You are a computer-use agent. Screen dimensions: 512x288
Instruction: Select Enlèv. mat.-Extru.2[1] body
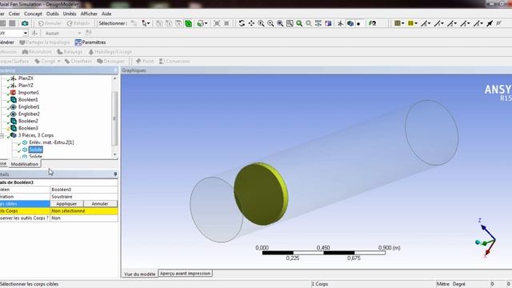pyautogui.click(x=51, y=142)
